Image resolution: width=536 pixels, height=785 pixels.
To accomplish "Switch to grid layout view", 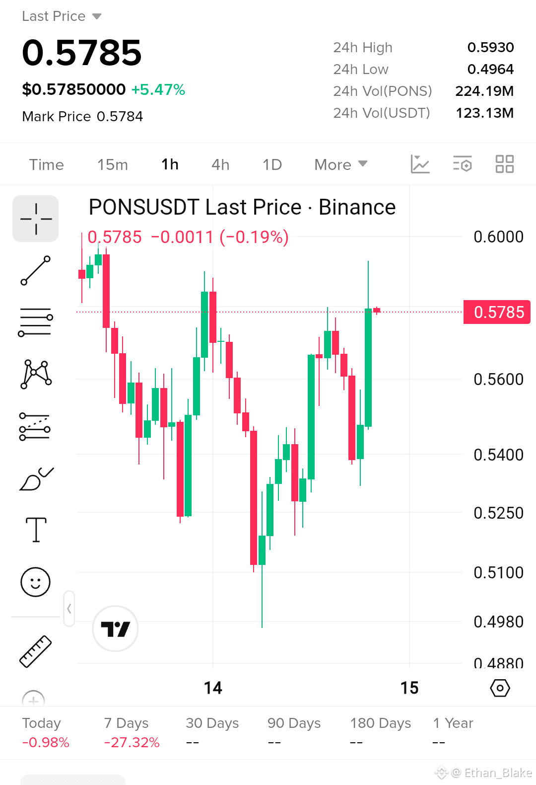I will (505, 164).
